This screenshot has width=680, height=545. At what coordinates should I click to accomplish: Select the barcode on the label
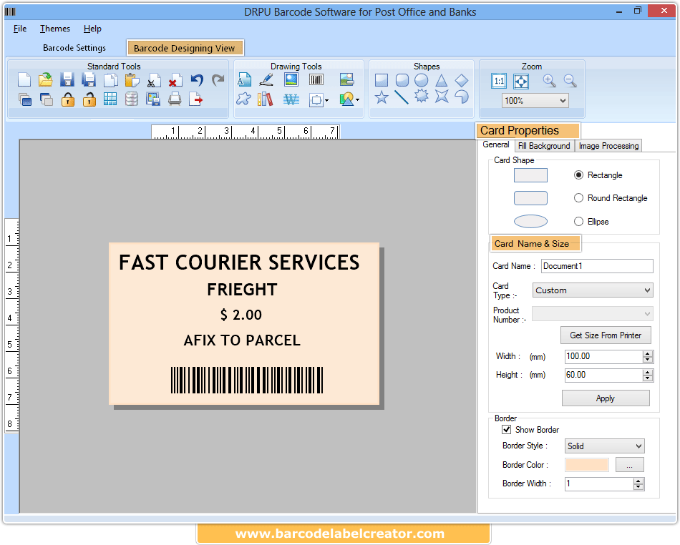(247, 380)
